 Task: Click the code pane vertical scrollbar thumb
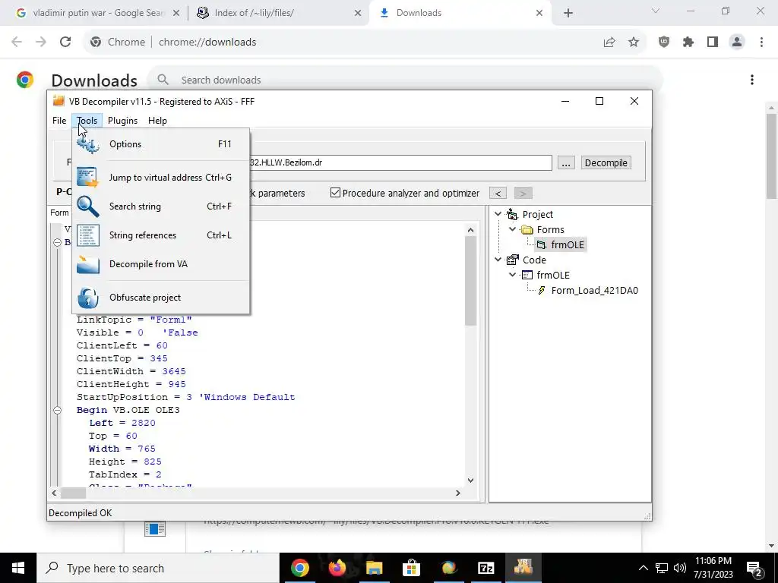tap(470, 281)
